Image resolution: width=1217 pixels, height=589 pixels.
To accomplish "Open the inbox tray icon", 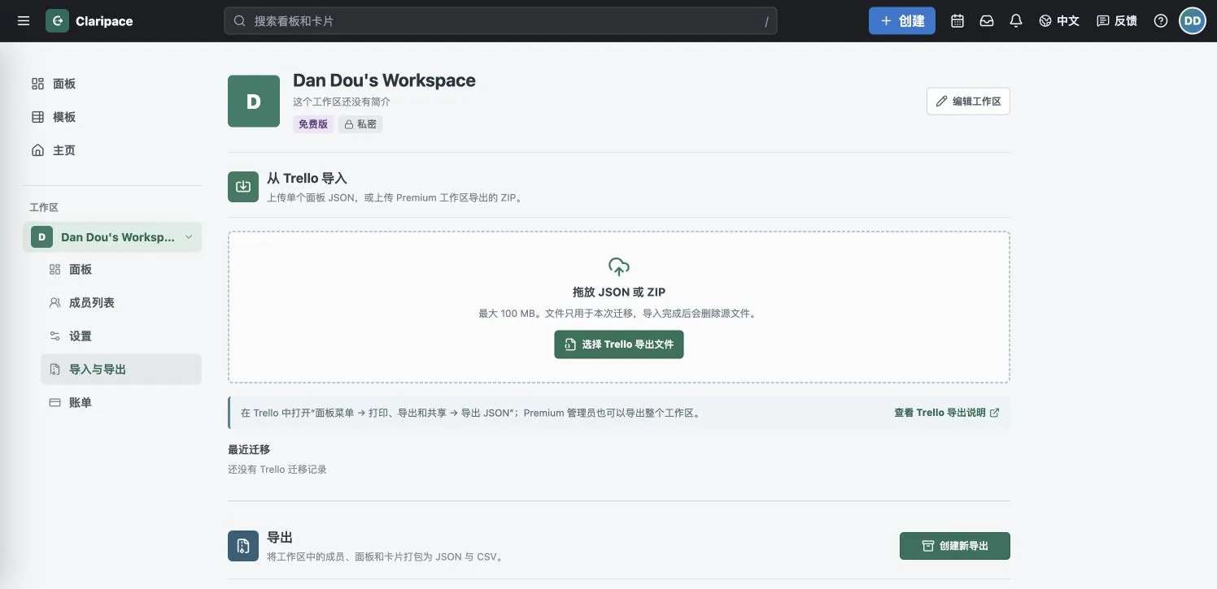I will 987,21.
